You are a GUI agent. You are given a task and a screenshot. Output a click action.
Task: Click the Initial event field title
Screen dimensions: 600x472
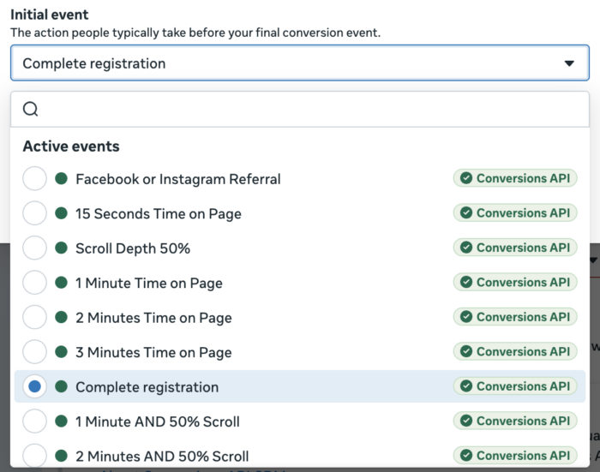(50, 15)
